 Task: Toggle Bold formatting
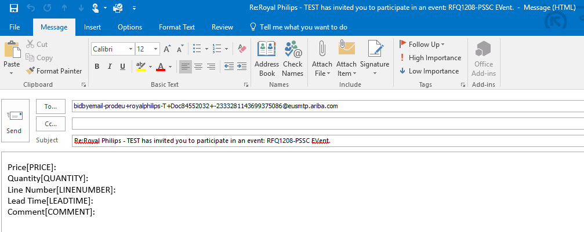[x=97, y=67]
